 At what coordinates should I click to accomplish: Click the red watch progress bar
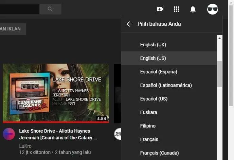pos(56,122)
